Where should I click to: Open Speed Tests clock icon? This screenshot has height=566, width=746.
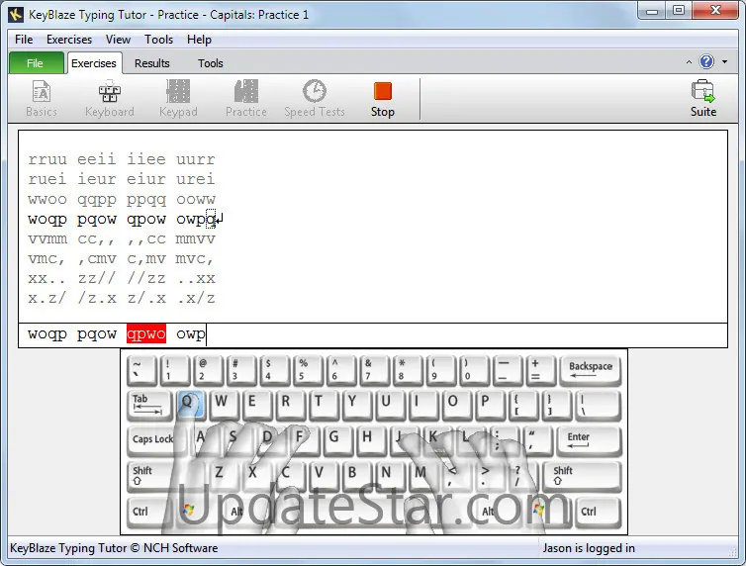[x=314, y=99]
